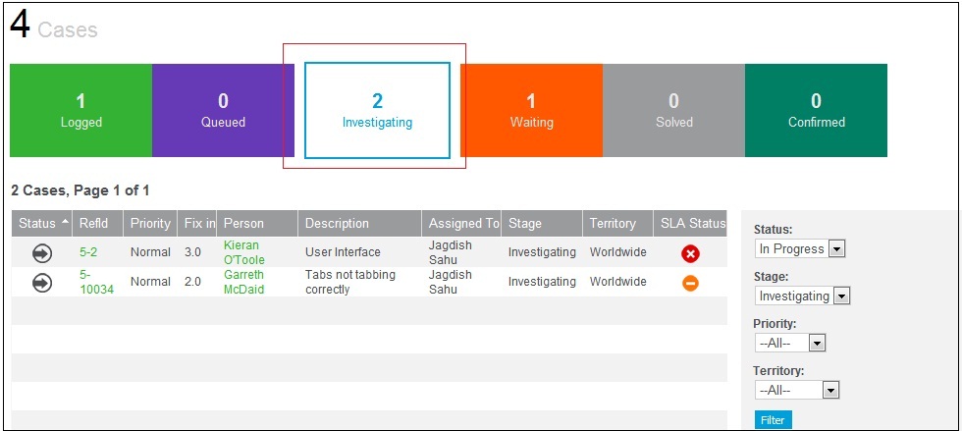This screenshot has width=962, height=431.
Task: Select the Confirmed cases tile
Action: (x=816, y=111)
